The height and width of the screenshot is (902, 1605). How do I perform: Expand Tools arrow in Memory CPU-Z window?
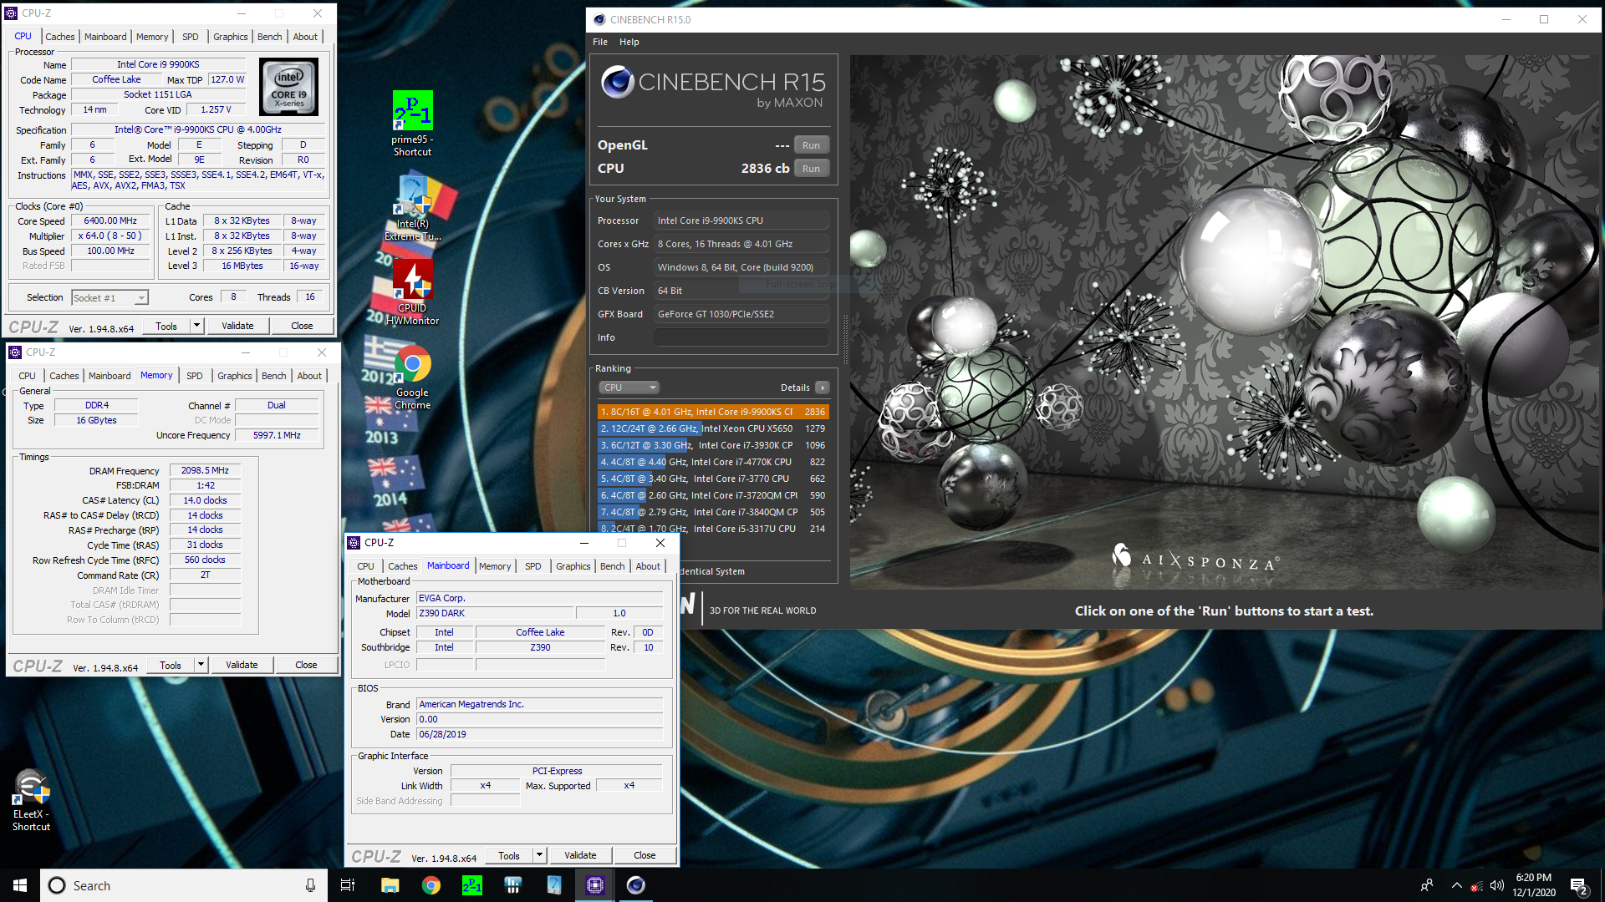coord(201,665)
